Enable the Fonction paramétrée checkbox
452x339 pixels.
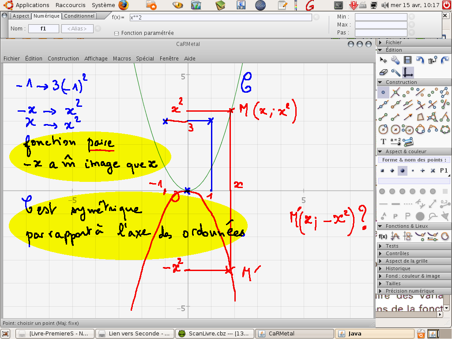click(x=117, y=33)
